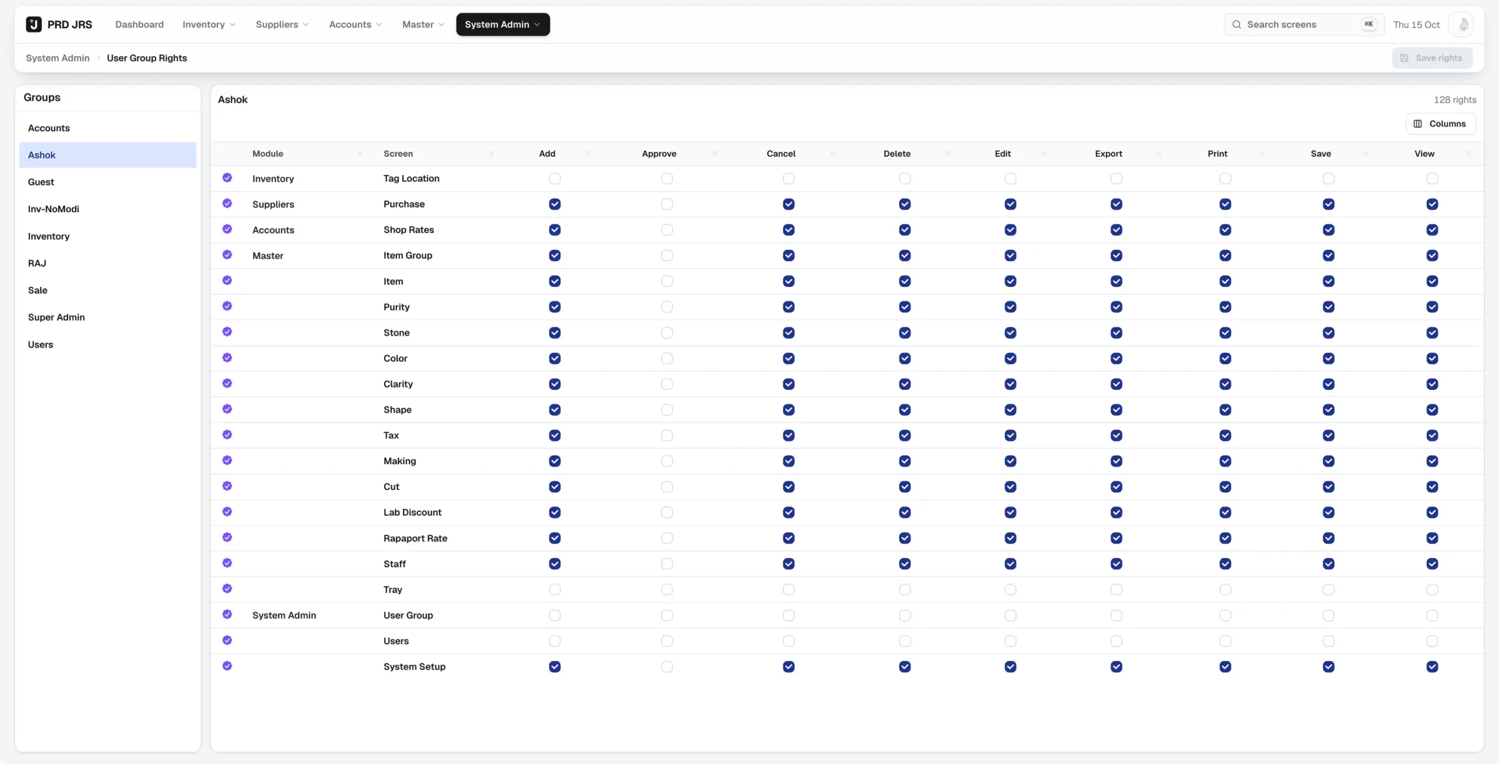The width and height of the screenshot is (1499, 764).
Task: Click the 128 rights count label
Action: pyautogui.click(x=1455, y=100)
